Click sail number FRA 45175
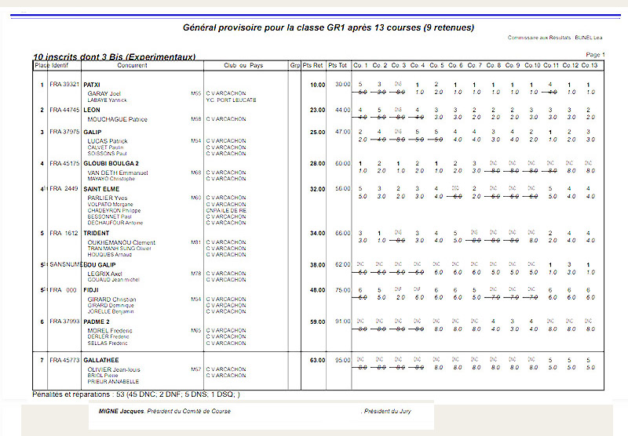This screenshot has width=628, height=436. pos(64,163)
